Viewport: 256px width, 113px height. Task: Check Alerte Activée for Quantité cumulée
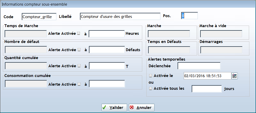pos(79,66)
